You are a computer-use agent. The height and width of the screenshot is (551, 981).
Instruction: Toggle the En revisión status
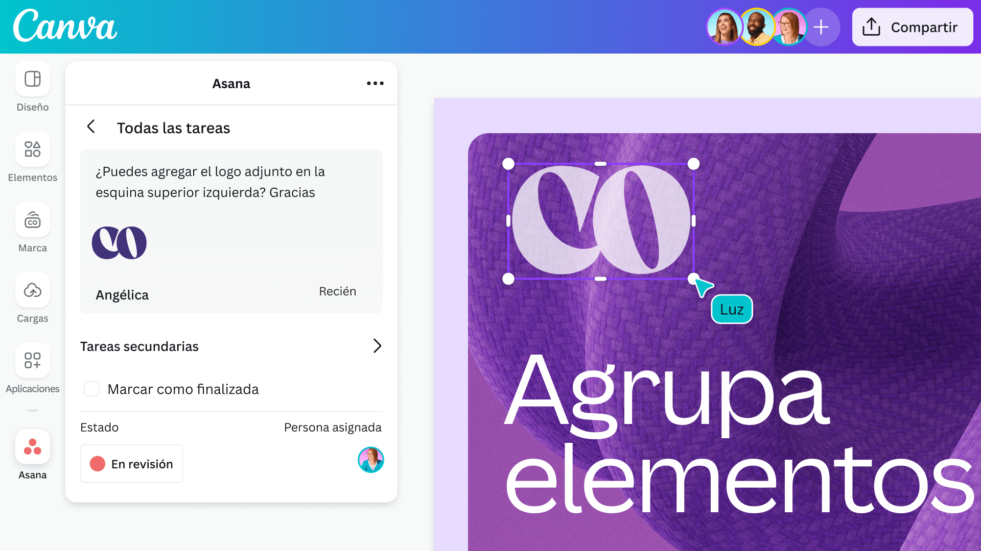coord(131,464)
